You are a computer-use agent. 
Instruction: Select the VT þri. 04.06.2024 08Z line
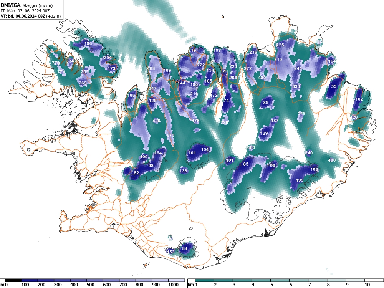click(30, 16)
